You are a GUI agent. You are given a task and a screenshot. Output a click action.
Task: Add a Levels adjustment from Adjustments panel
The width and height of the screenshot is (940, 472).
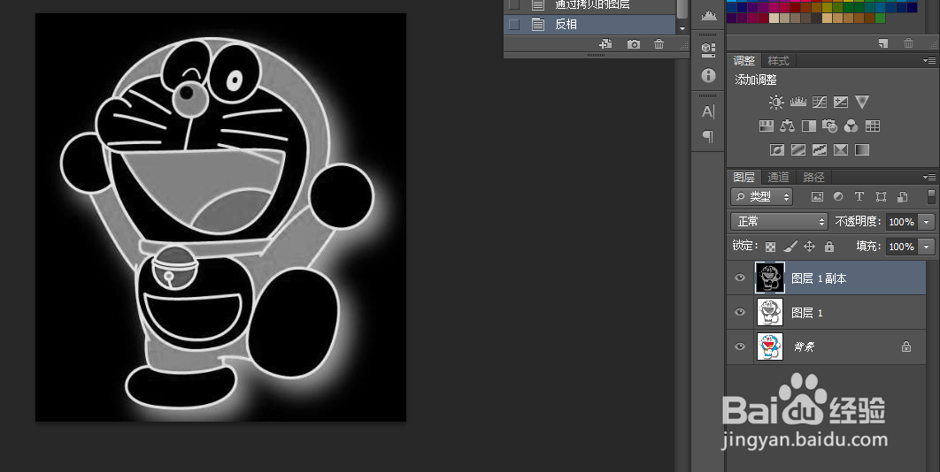797,102
